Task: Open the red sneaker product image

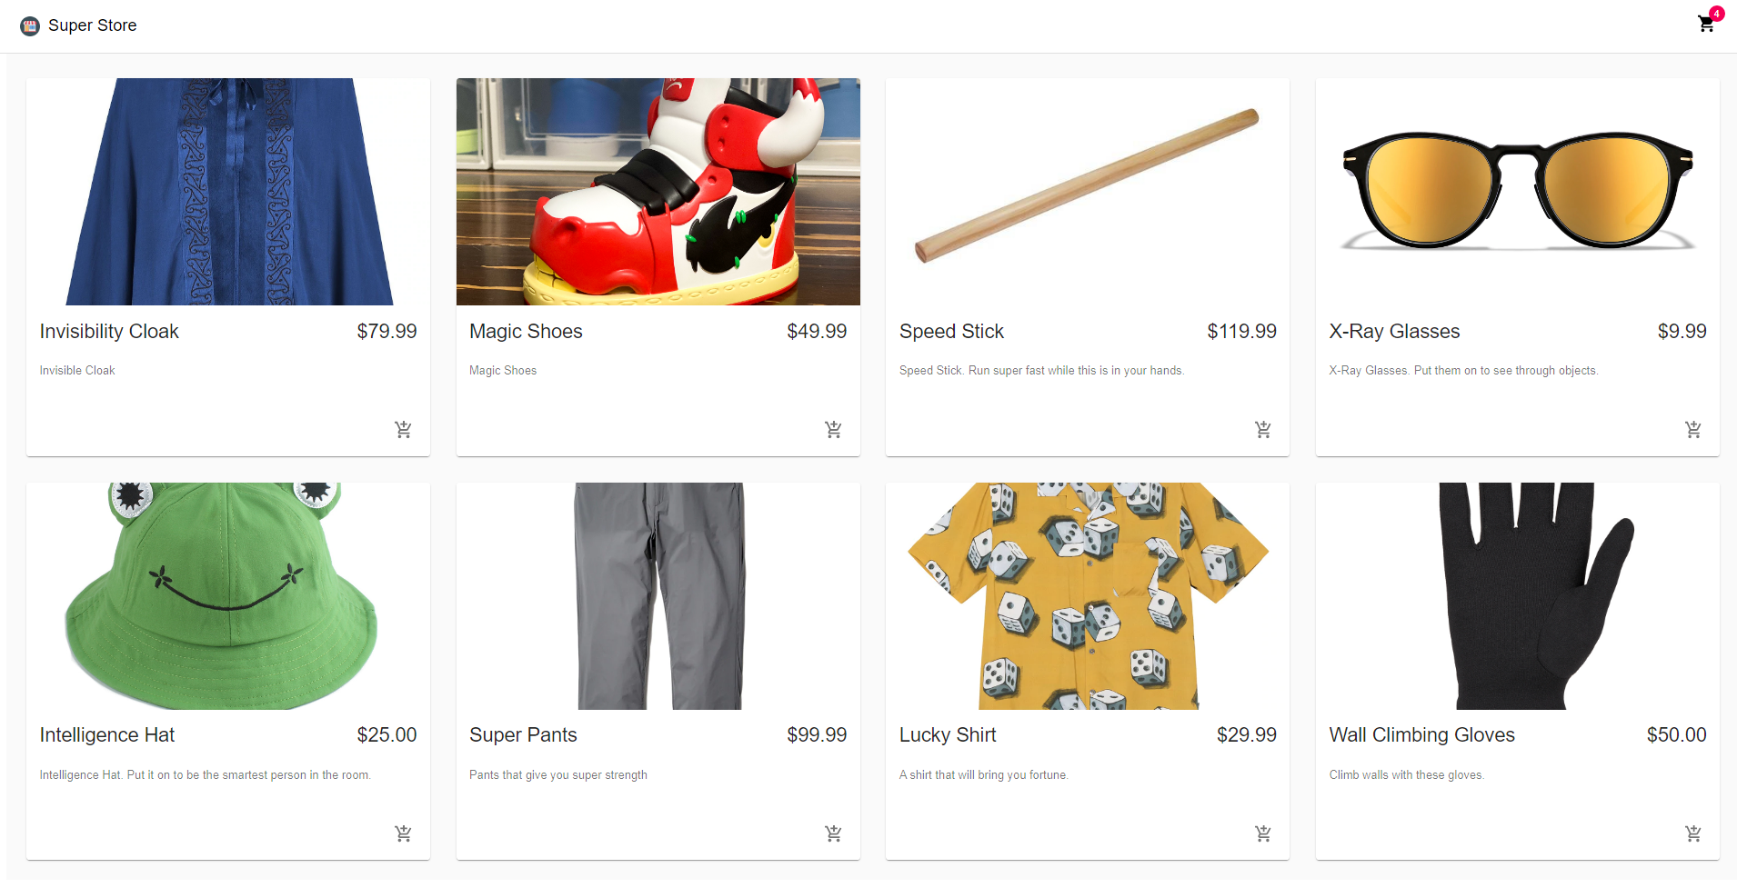Action: [x=658, y=192]
